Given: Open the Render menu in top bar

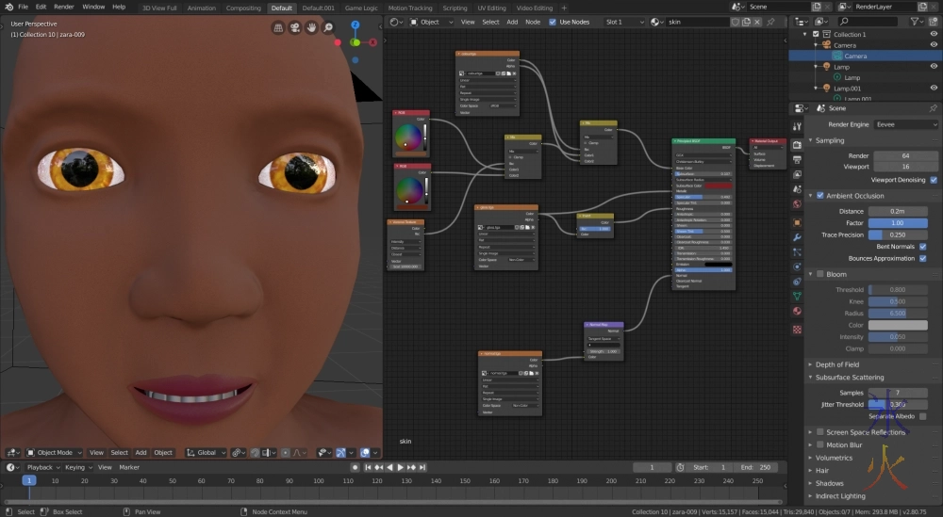Looking at the screenshot, I should (x=63, y=7).
